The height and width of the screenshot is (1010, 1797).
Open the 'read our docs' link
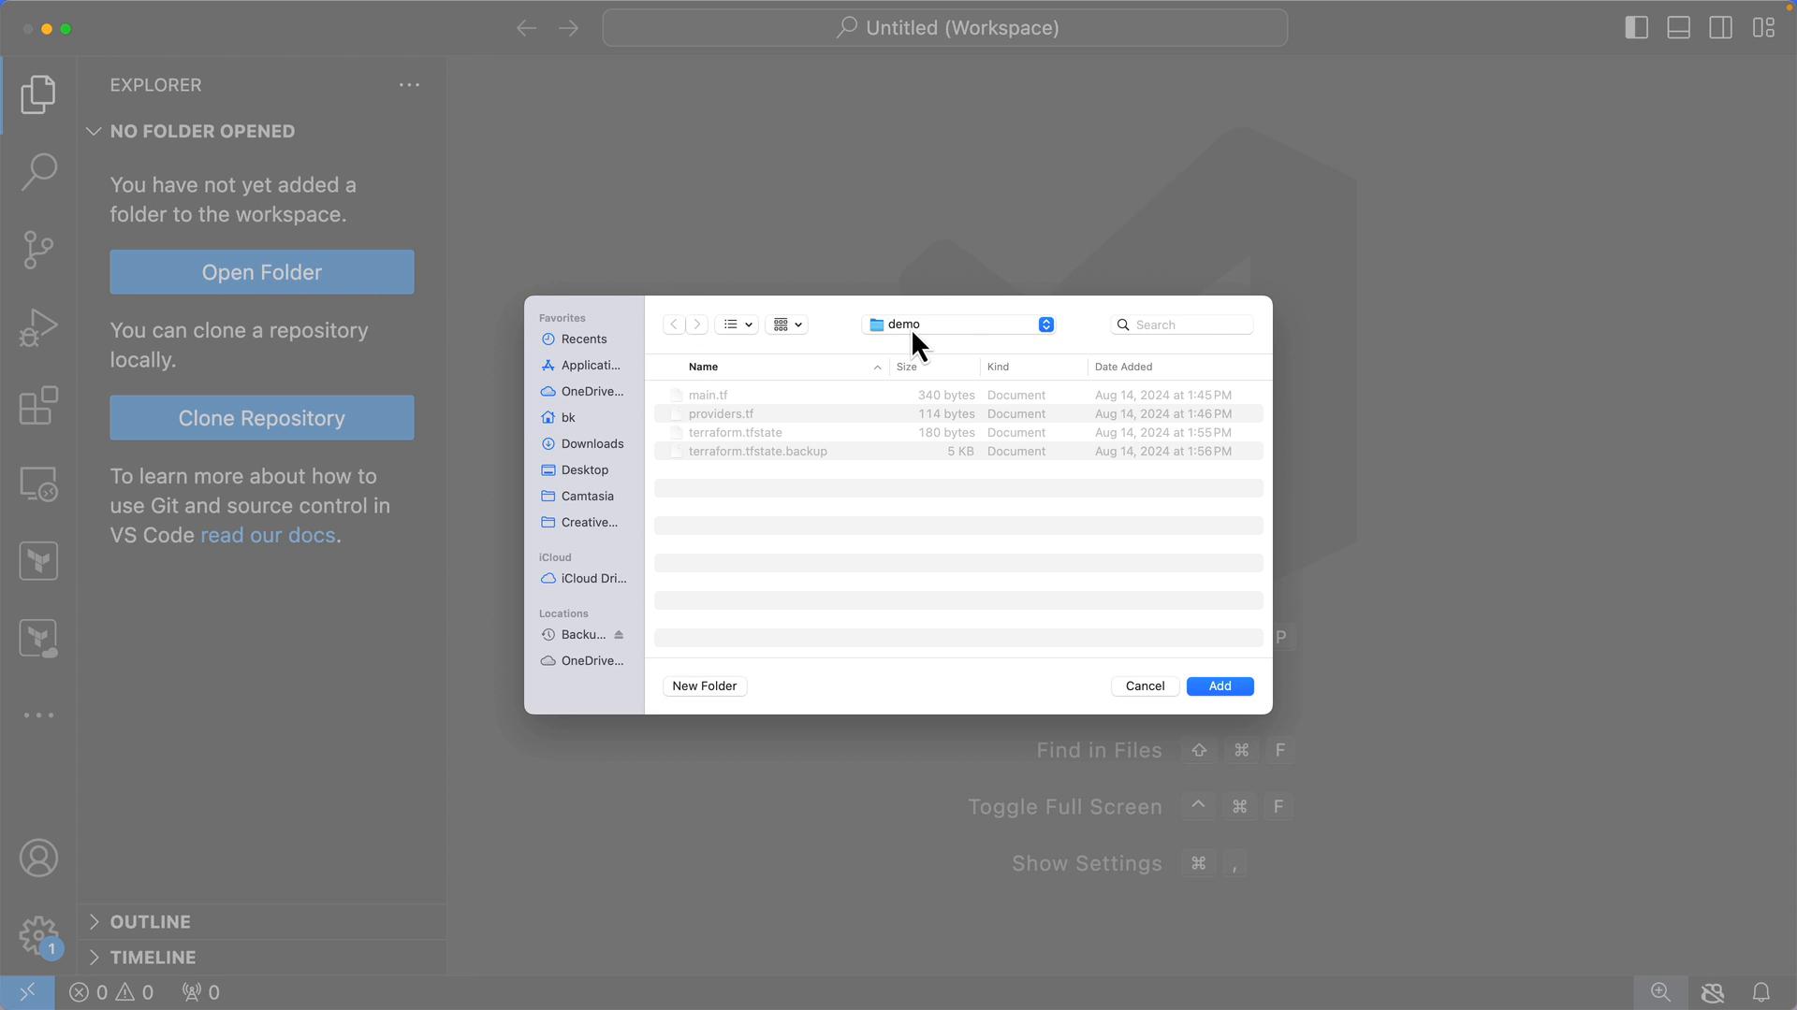point(268,535)
